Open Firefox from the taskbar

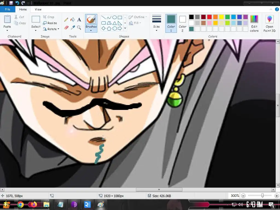33,205
